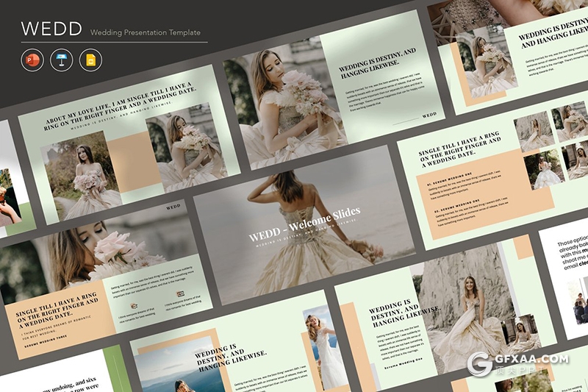The width and height of the screenshot is (588, 392).
Task: Click 'Wedding Presentation Template' subtitle text
Action: 145,32
